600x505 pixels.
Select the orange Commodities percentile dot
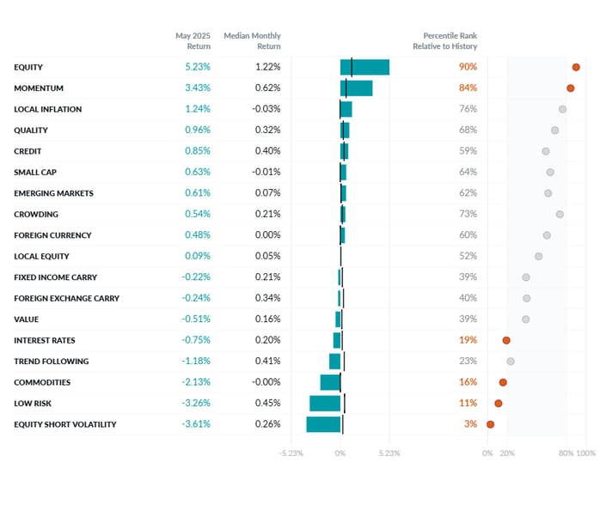click(503, 382)
